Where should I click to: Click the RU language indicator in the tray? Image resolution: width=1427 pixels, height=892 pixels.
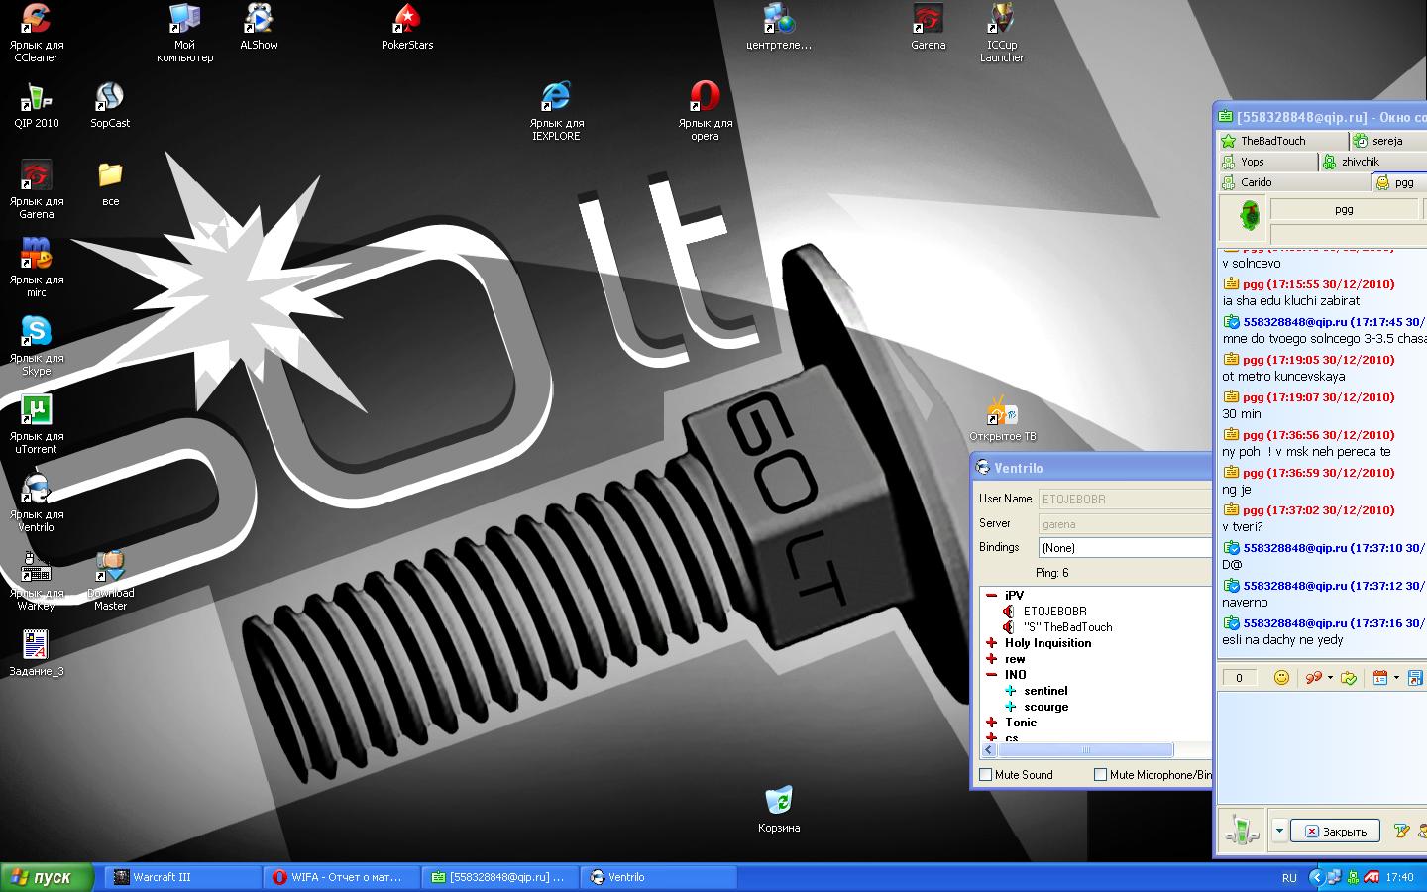click(x=1289, y=878)
